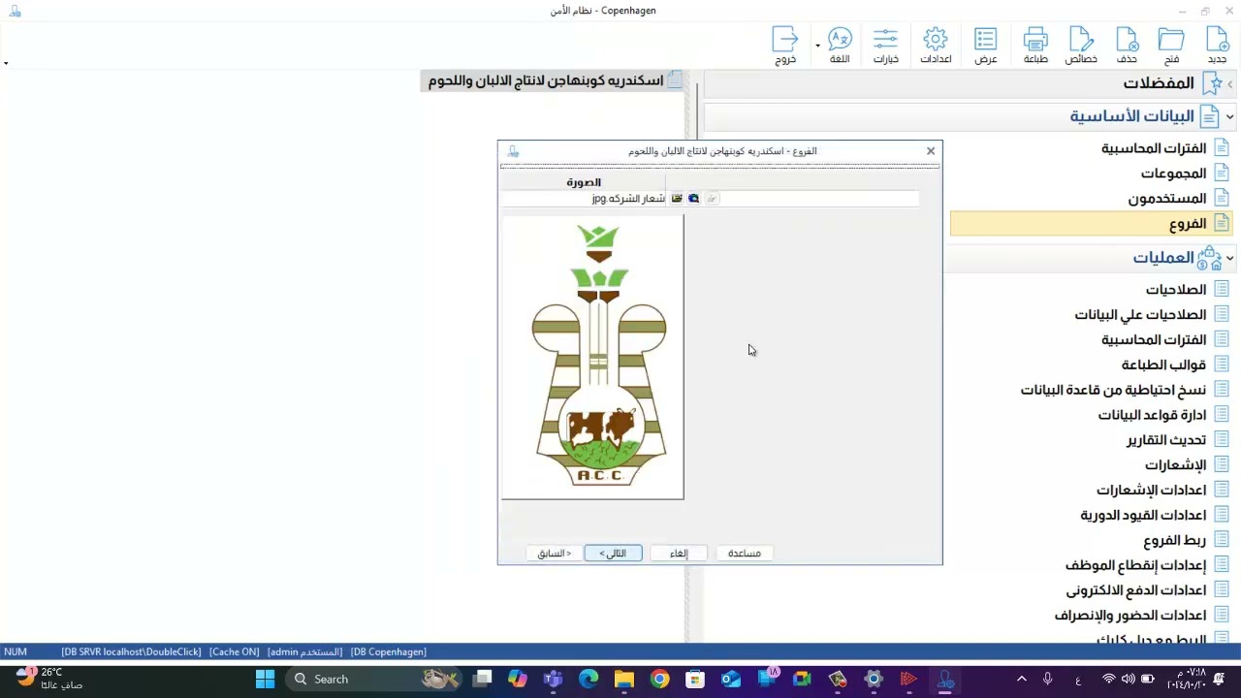Image resolution: width=1241 pixels, height=698 pixels.
Task: Close the الفروع dialog window
Action: (931, 151)
